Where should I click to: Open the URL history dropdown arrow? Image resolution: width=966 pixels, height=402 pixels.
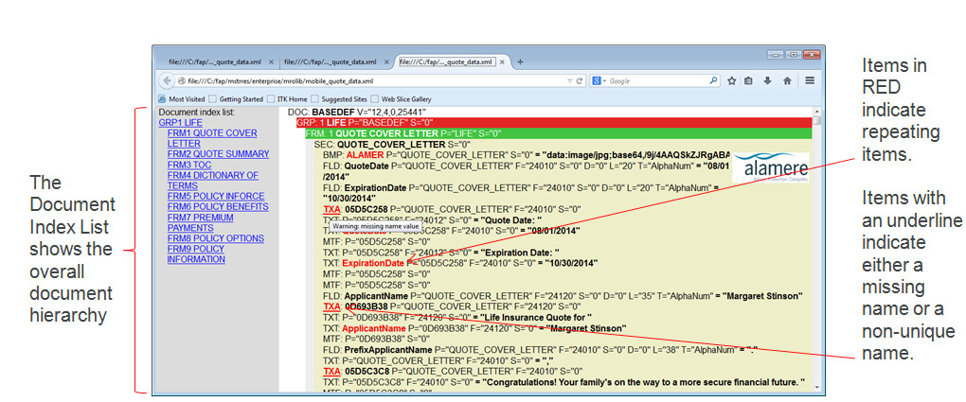[x=570, y=80]
